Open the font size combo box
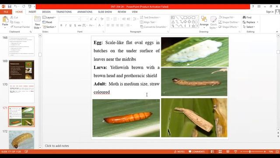Screen dimensions: 280x158 [x=84, y=19]
